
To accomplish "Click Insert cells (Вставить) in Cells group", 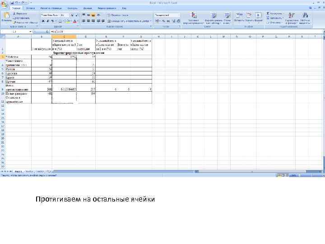I will 239,18.
